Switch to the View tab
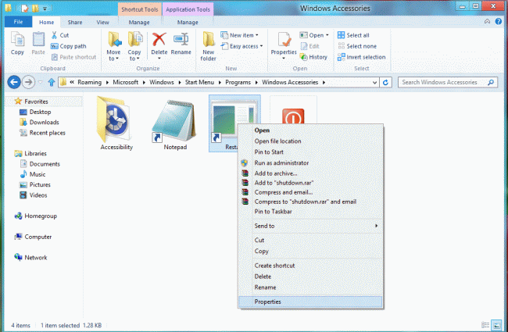The width and height of the screenshot is (508, 332). point(102,22)
